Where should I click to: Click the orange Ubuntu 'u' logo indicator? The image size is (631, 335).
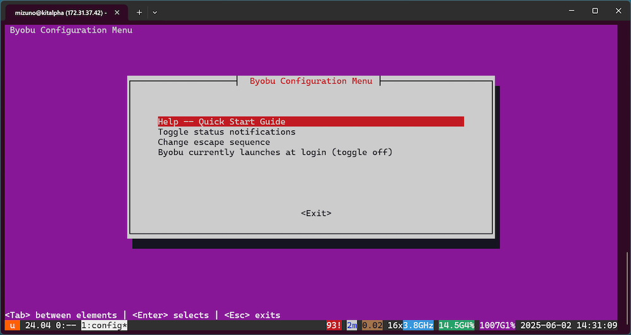[x=13, y=326]
